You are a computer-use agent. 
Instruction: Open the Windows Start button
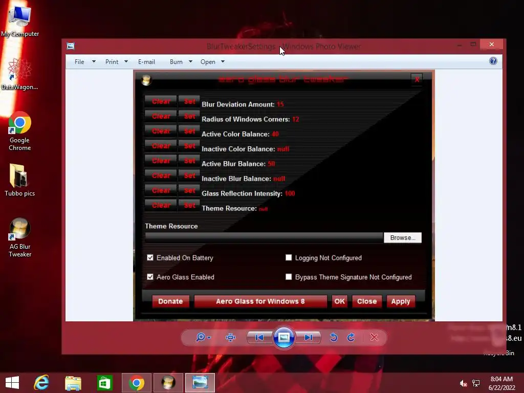[12, 383]
